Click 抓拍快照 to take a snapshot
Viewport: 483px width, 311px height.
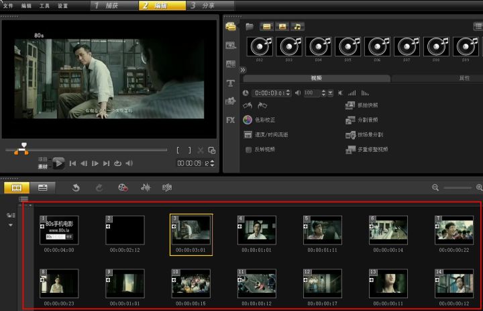[x=362, y=105]
